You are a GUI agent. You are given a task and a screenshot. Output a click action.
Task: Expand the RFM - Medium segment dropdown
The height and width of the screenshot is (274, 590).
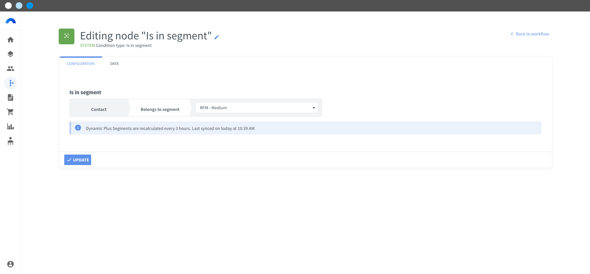pos(257,108)
